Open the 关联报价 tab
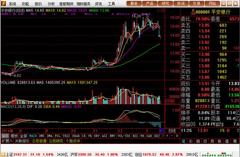The width and height of the screenshot is (240, 157). [x=22, y=141]
